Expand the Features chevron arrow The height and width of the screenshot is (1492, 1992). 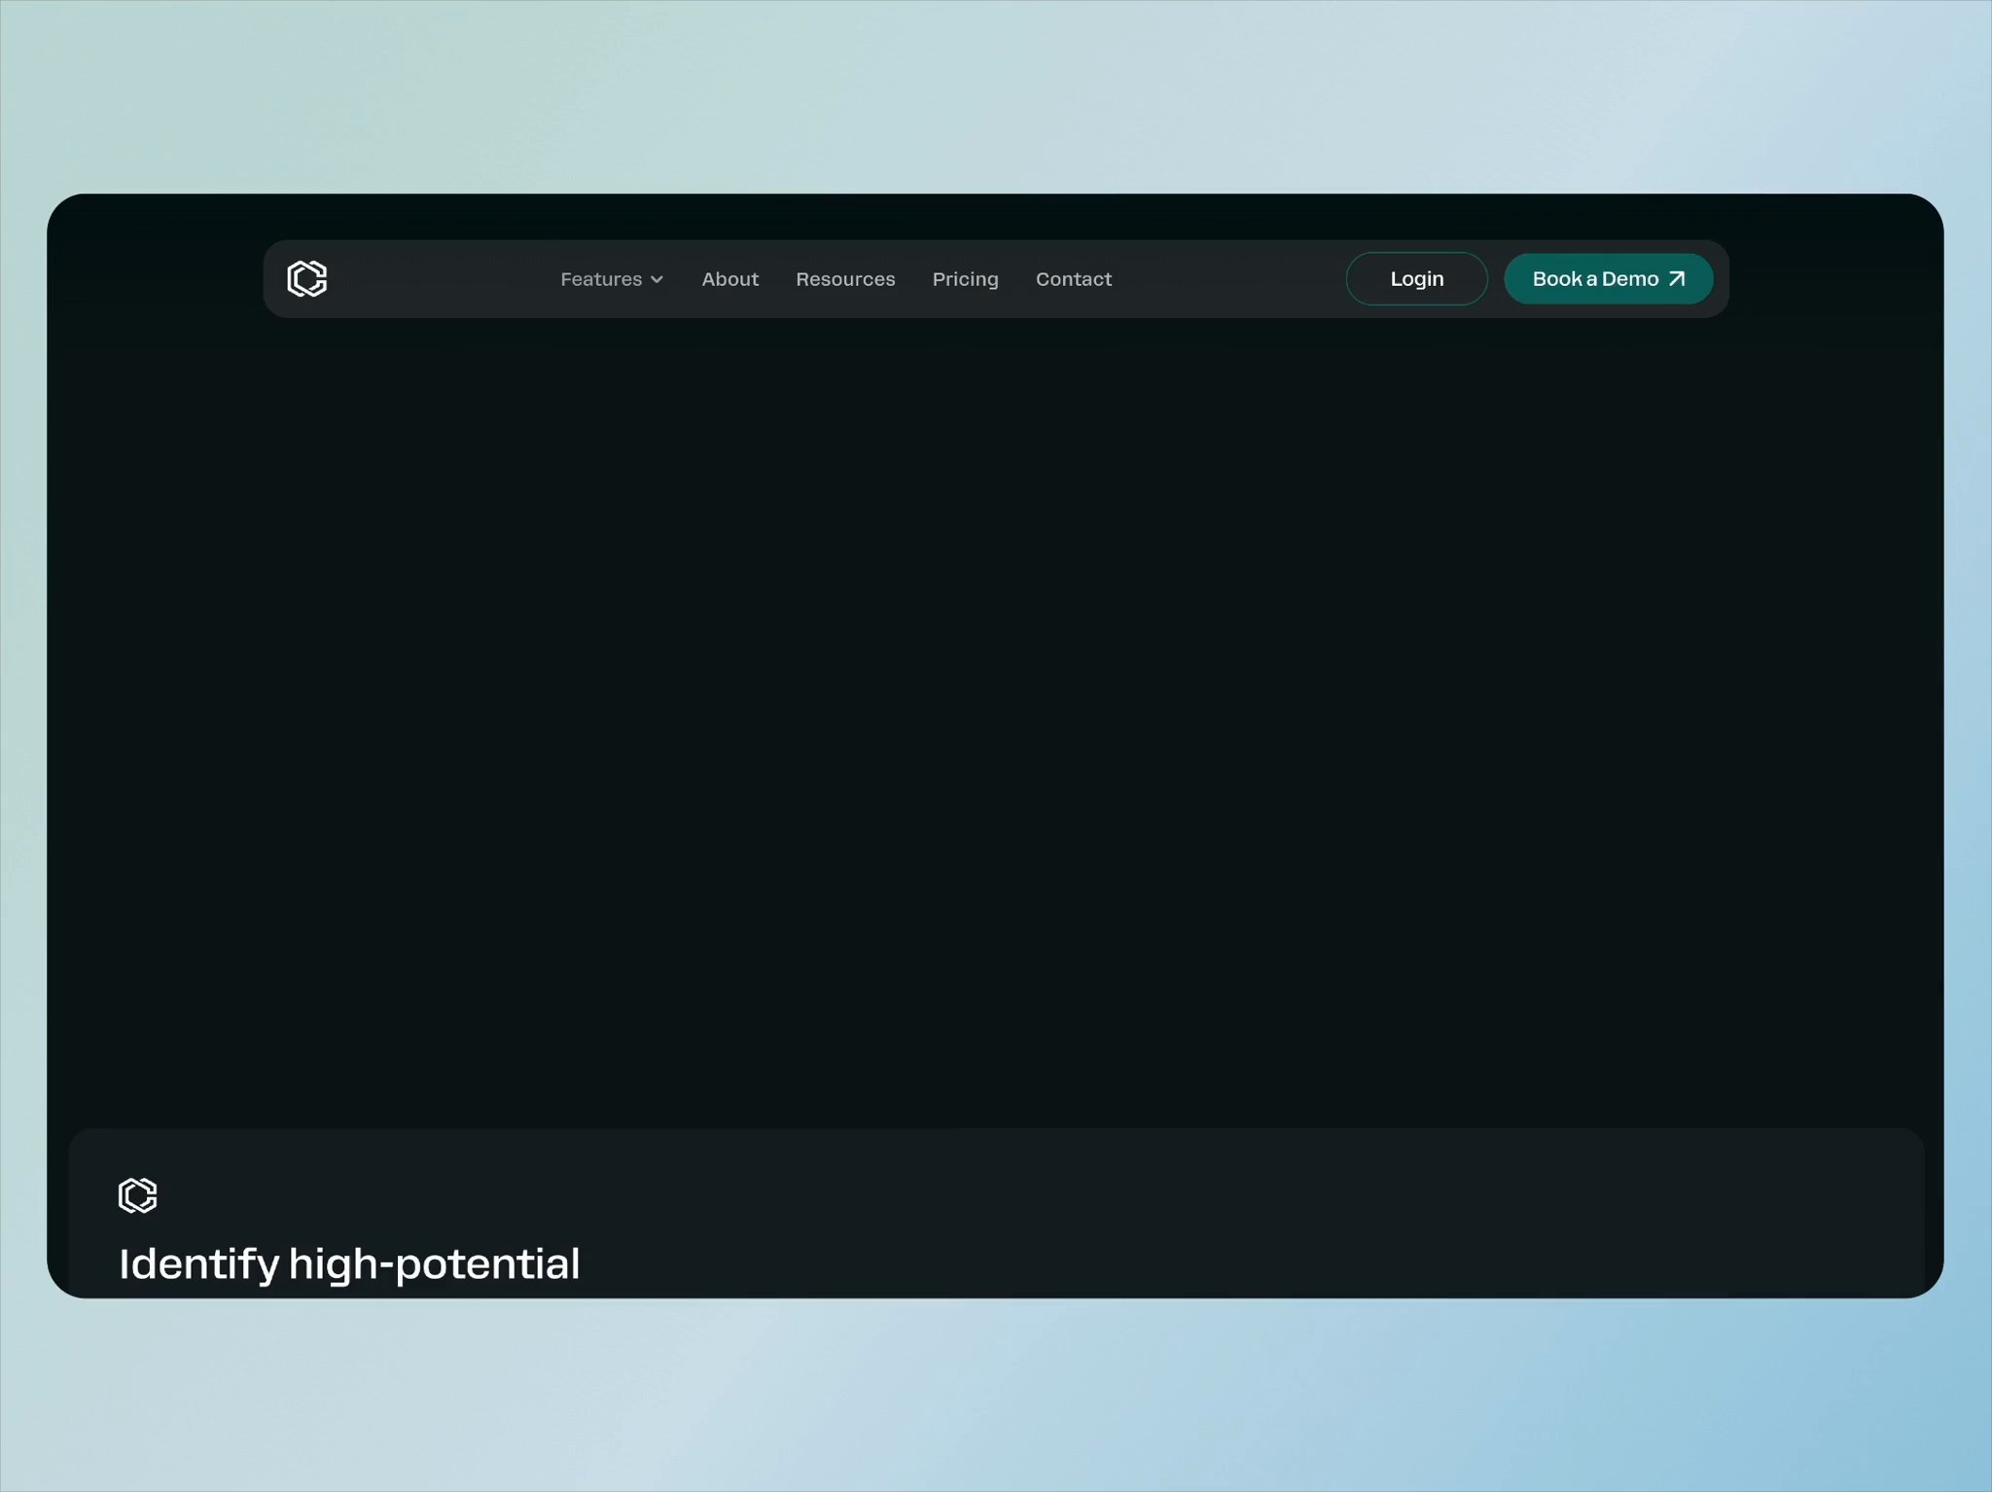658,280
